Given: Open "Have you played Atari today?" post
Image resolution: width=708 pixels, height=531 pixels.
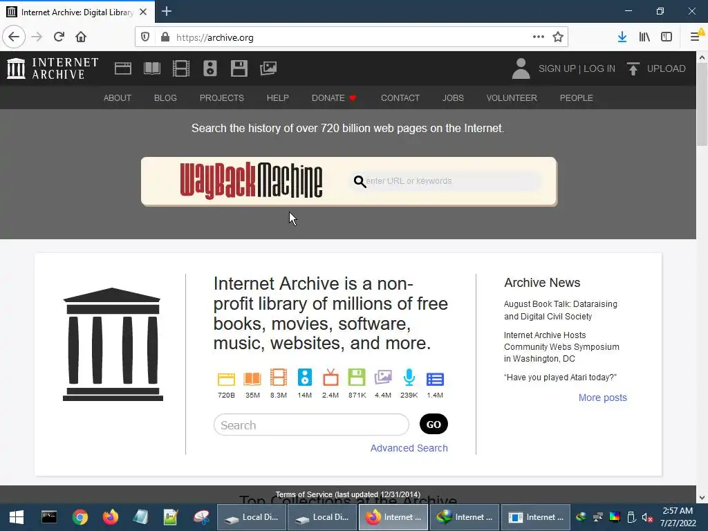Looking at the screenshot, I should 560,378.
